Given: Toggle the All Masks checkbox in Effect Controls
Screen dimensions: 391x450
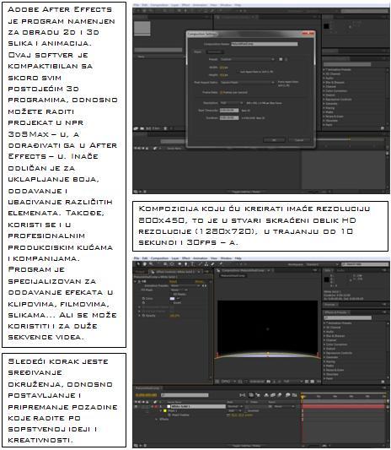Looking at the screenshot, I should (x=172, y=294).
